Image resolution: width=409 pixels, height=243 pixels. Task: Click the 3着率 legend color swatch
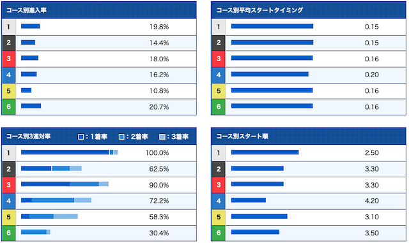162,136
